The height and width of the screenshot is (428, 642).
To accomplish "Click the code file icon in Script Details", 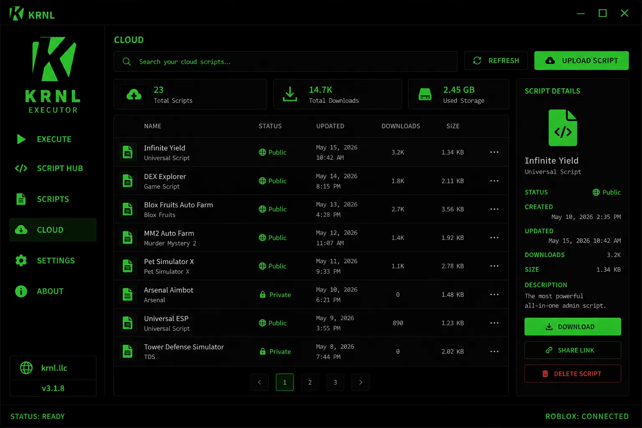I will [x=563, y=127].
